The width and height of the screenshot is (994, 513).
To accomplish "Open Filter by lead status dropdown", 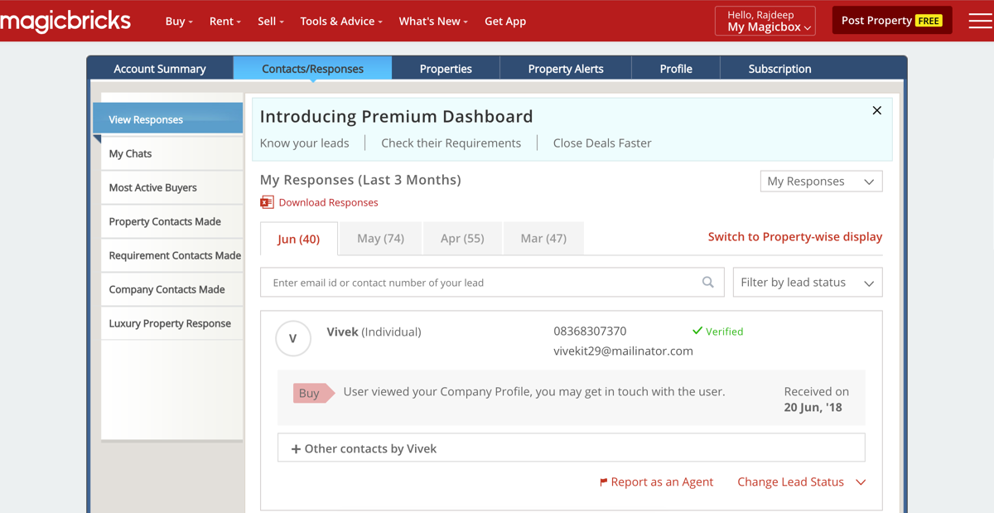I will tap(807, 283).
